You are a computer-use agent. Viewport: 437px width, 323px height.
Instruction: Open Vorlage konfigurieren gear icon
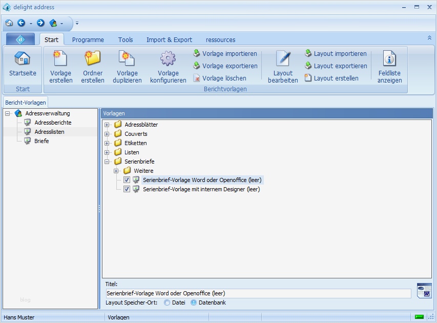(168, 59)
